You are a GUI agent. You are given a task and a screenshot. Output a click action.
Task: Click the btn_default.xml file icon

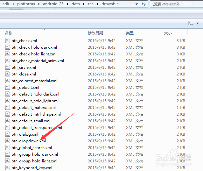(8, 88)
